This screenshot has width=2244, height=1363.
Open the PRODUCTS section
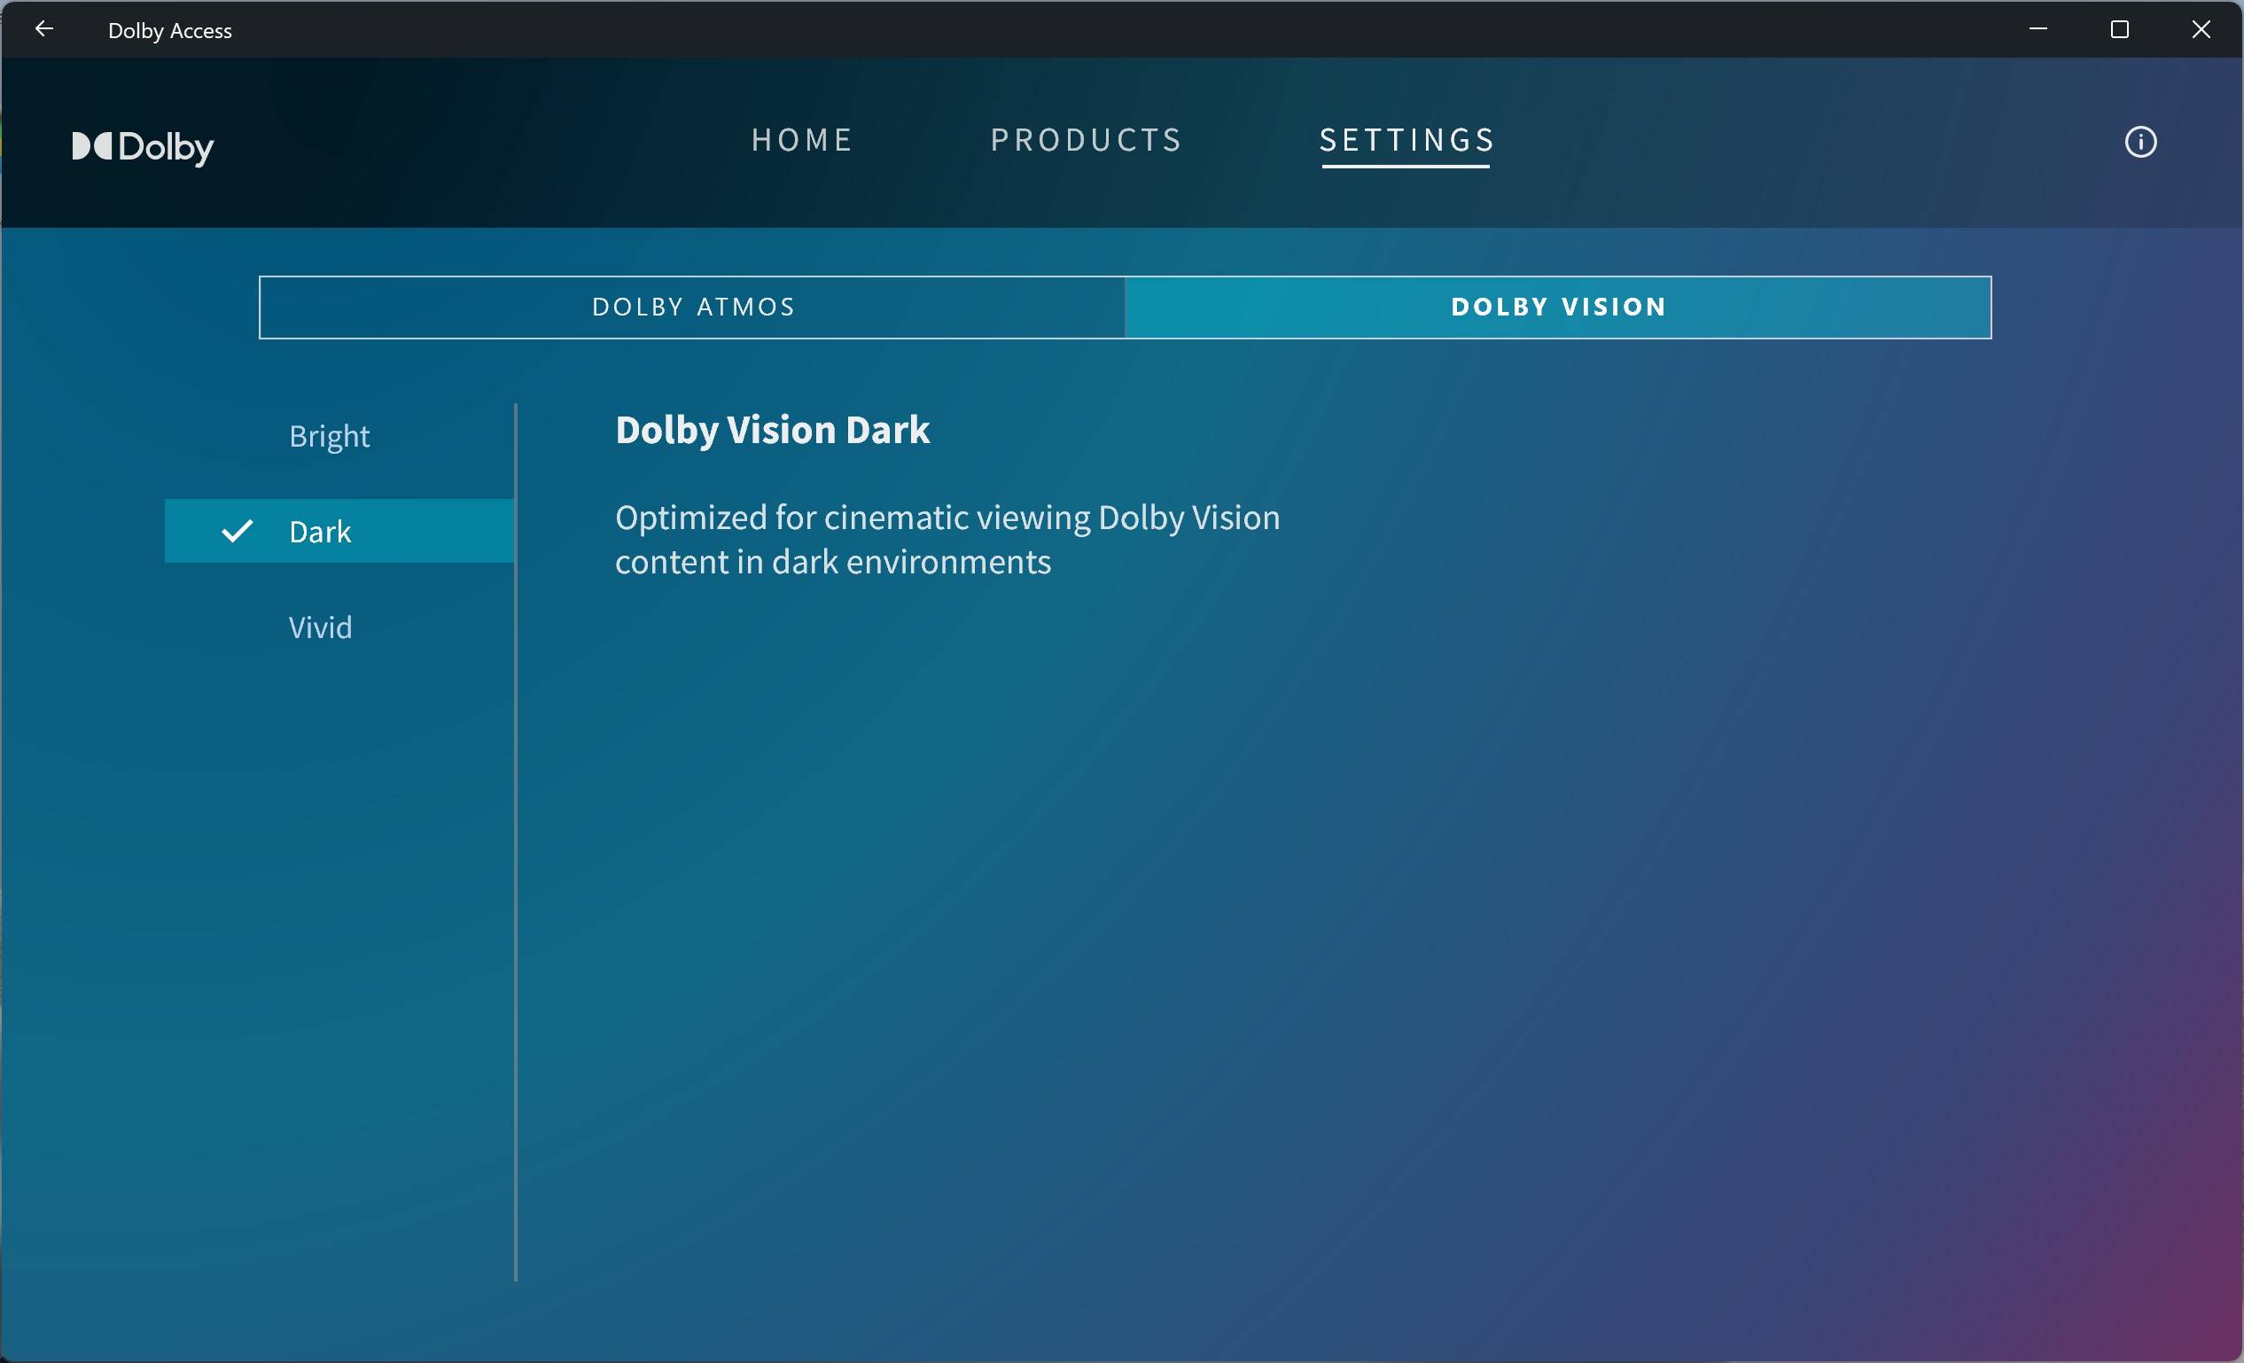pos(1087,140)
